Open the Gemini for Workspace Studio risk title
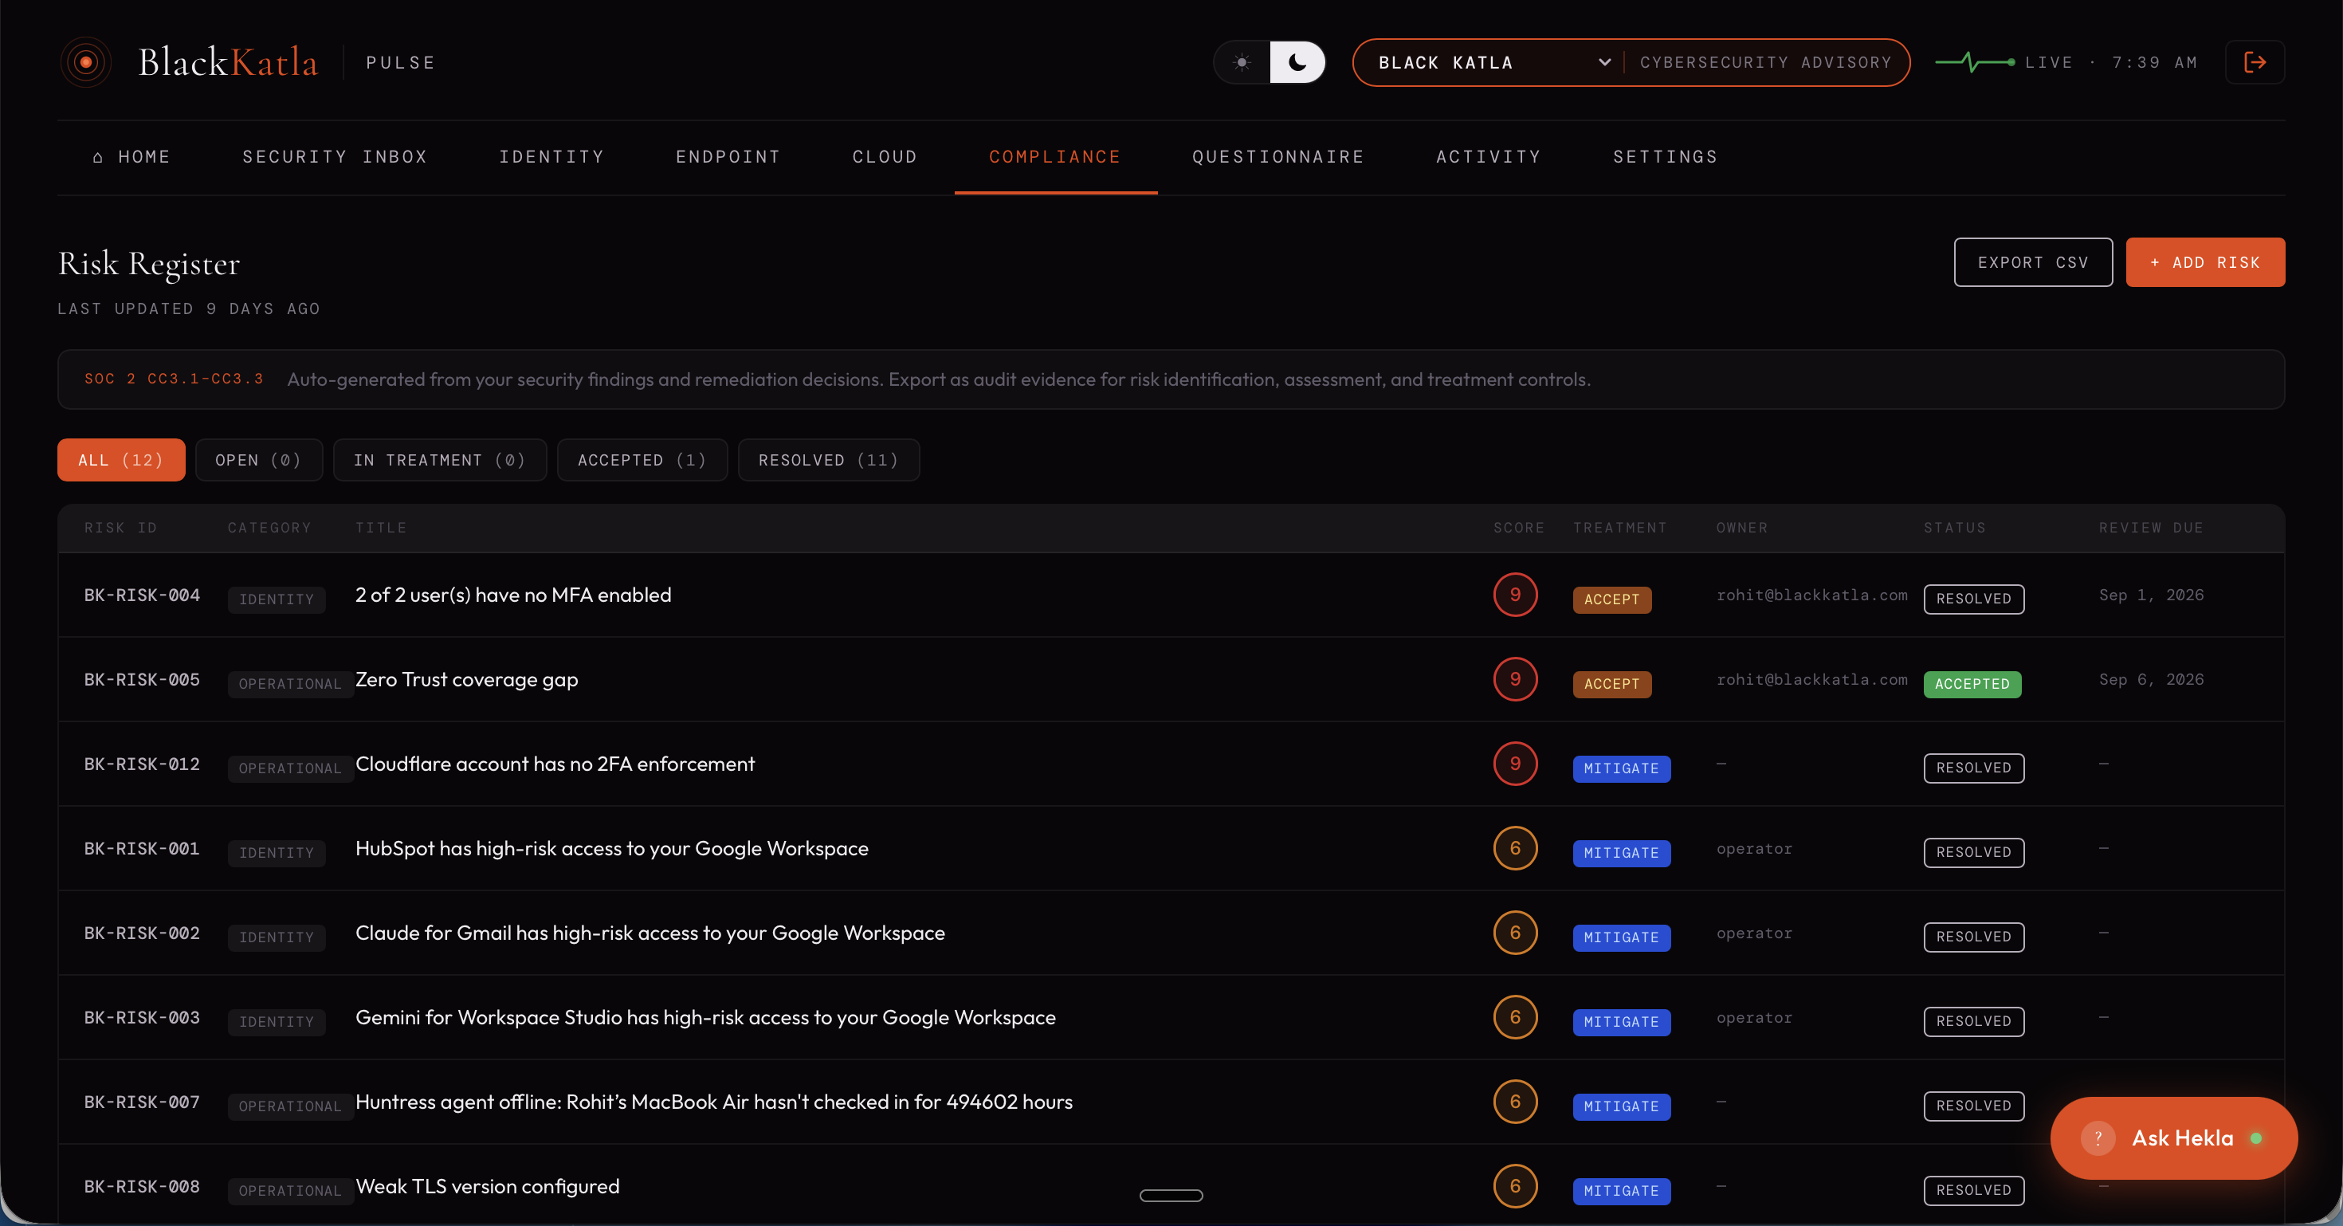Viewport: 2343px width, 1226px height. 706,1018
